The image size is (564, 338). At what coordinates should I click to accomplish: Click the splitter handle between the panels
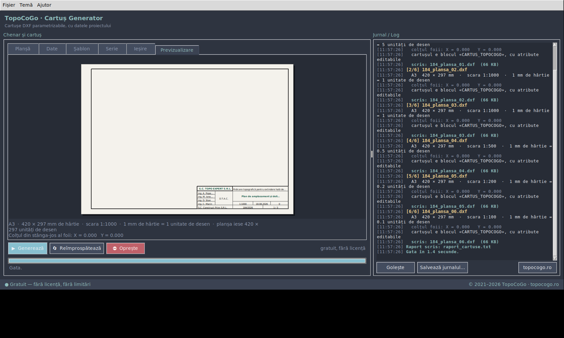(x=372, y=154)
